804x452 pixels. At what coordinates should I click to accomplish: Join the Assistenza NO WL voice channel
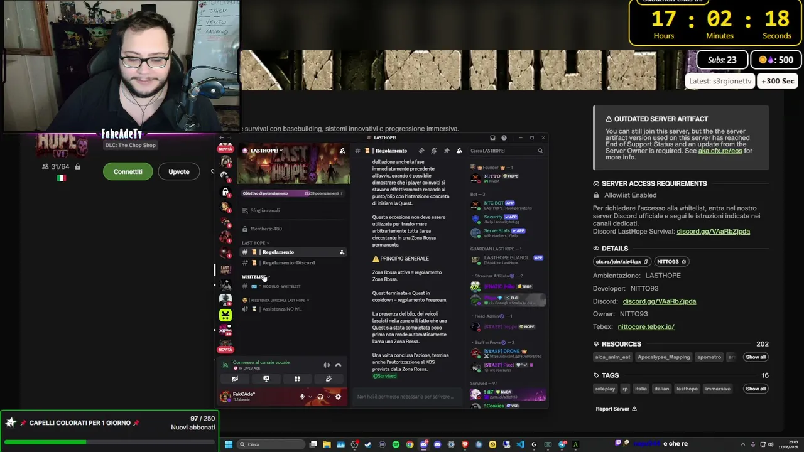tap(293, 309)
